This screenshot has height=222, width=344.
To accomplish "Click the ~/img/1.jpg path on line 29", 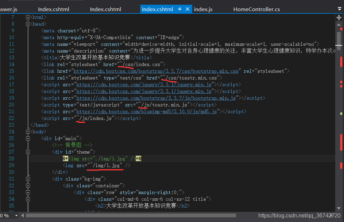I will coord(105,165).
